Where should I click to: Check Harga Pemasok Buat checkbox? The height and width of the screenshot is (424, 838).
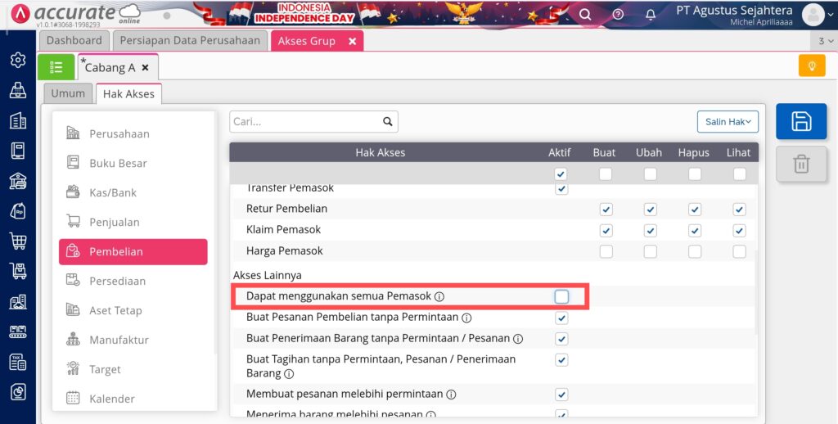[x=606, y=251]
